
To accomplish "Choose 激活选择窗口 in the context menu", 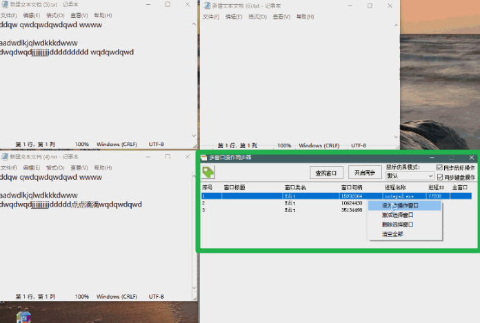I will 404,215.
